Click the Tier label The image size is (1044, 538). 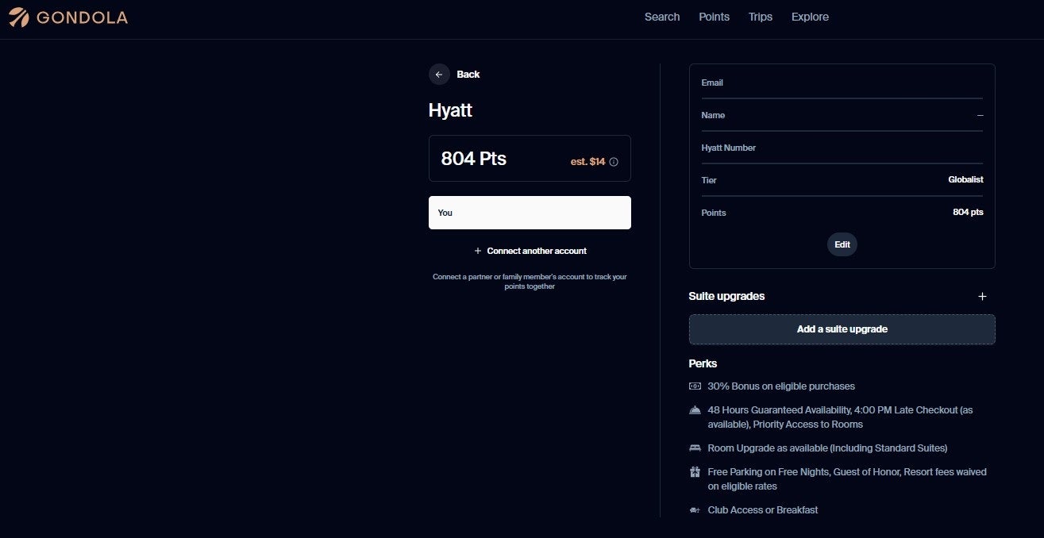[709, 180]
